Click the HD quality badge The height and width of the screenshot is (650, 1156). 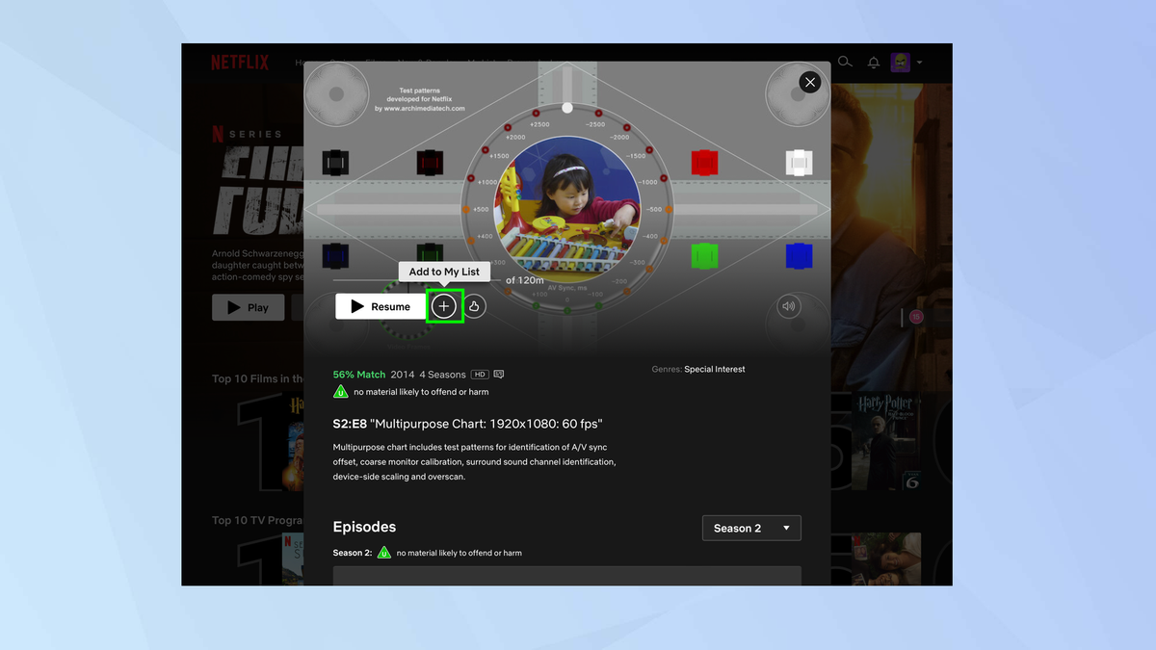[480, 374]
